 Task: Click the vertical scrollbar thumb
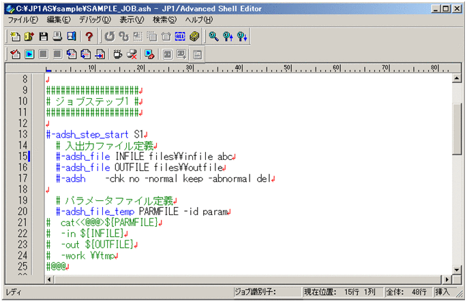point(457,129)
